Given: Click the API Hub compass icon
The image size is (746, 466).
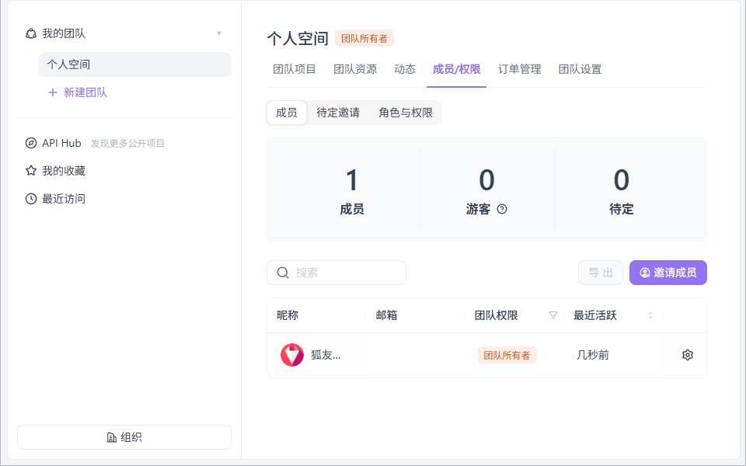Looking at the screenshot, I should tap(31, 143).
